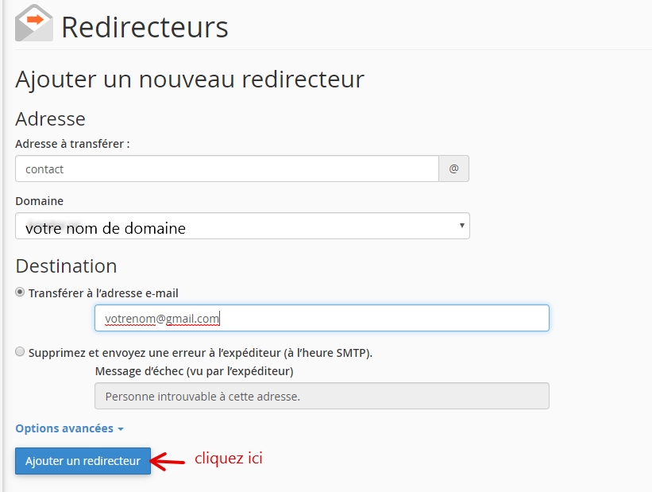The image size is (652, 492).
Task: Click the votrenom@gmail.com destination field
Action: point(322,318)
